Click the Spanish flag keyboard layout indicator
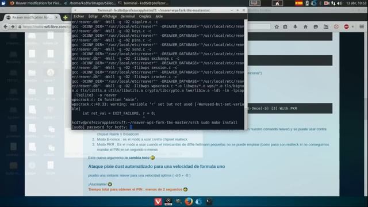 (299, 3)
